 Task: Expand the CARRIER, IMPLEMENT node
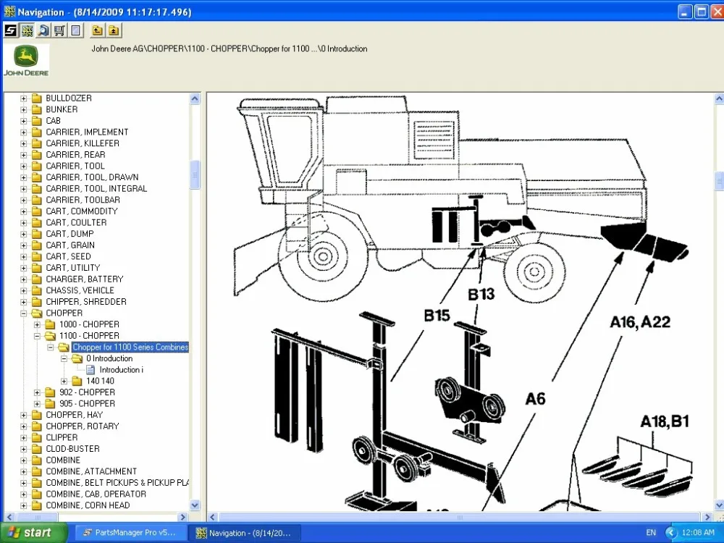24,132
